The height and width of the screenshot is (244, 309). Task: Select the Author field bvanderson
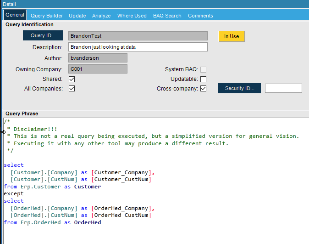(98, 58)
